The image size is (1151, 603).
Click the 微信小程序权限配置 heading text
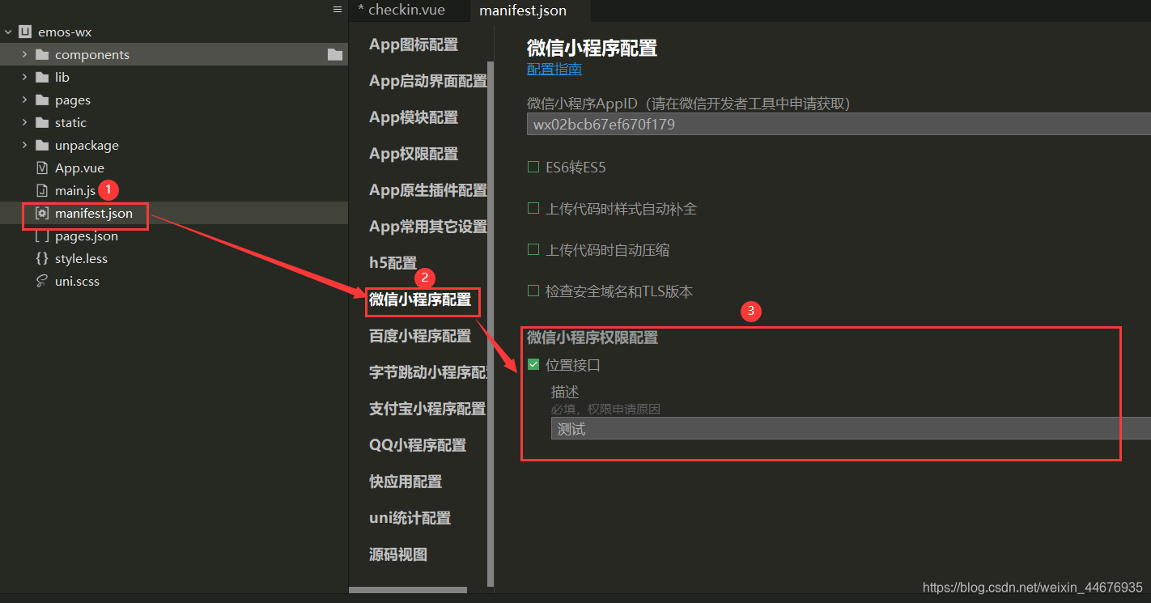(x=592, y=338)
